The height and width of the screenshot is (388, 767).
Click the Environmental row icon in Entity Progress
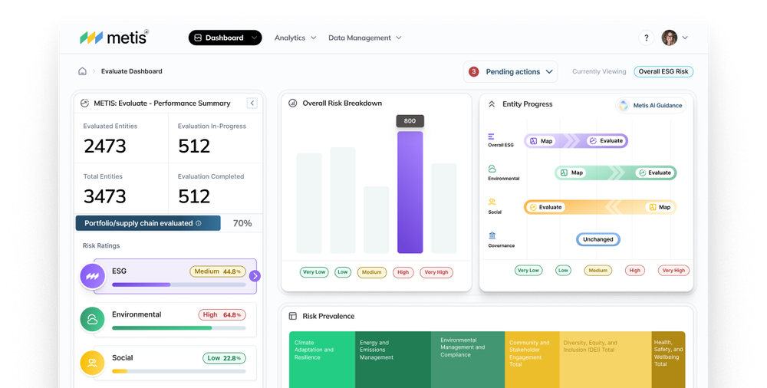tap(492, 169)
